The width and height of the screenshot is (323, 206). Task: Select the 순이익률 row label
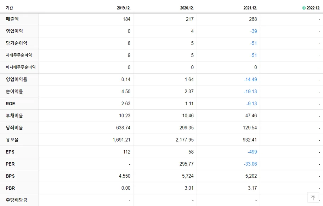pyautogui.click(x=14, y=92)
